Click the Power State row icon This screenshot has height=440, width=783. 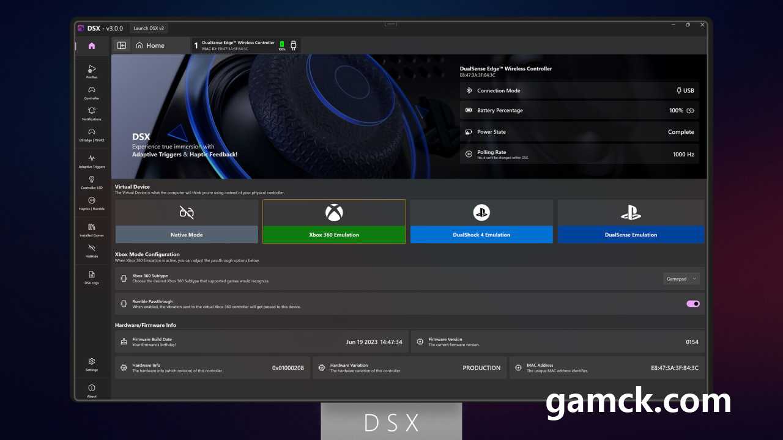click(x=469, y=132)
